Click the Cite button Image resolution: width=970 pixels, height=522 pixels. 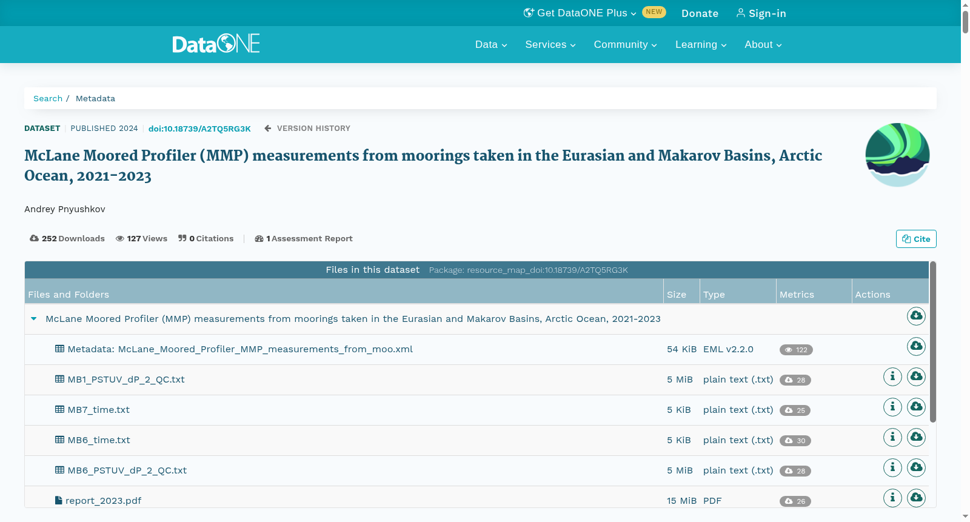916,239
